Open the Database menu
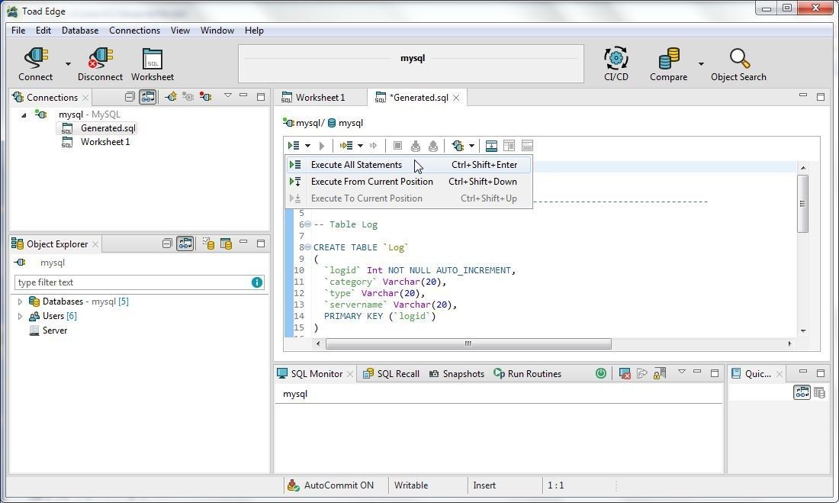The width and height of the screenshot is (839, 503). [x=80, y=31]
